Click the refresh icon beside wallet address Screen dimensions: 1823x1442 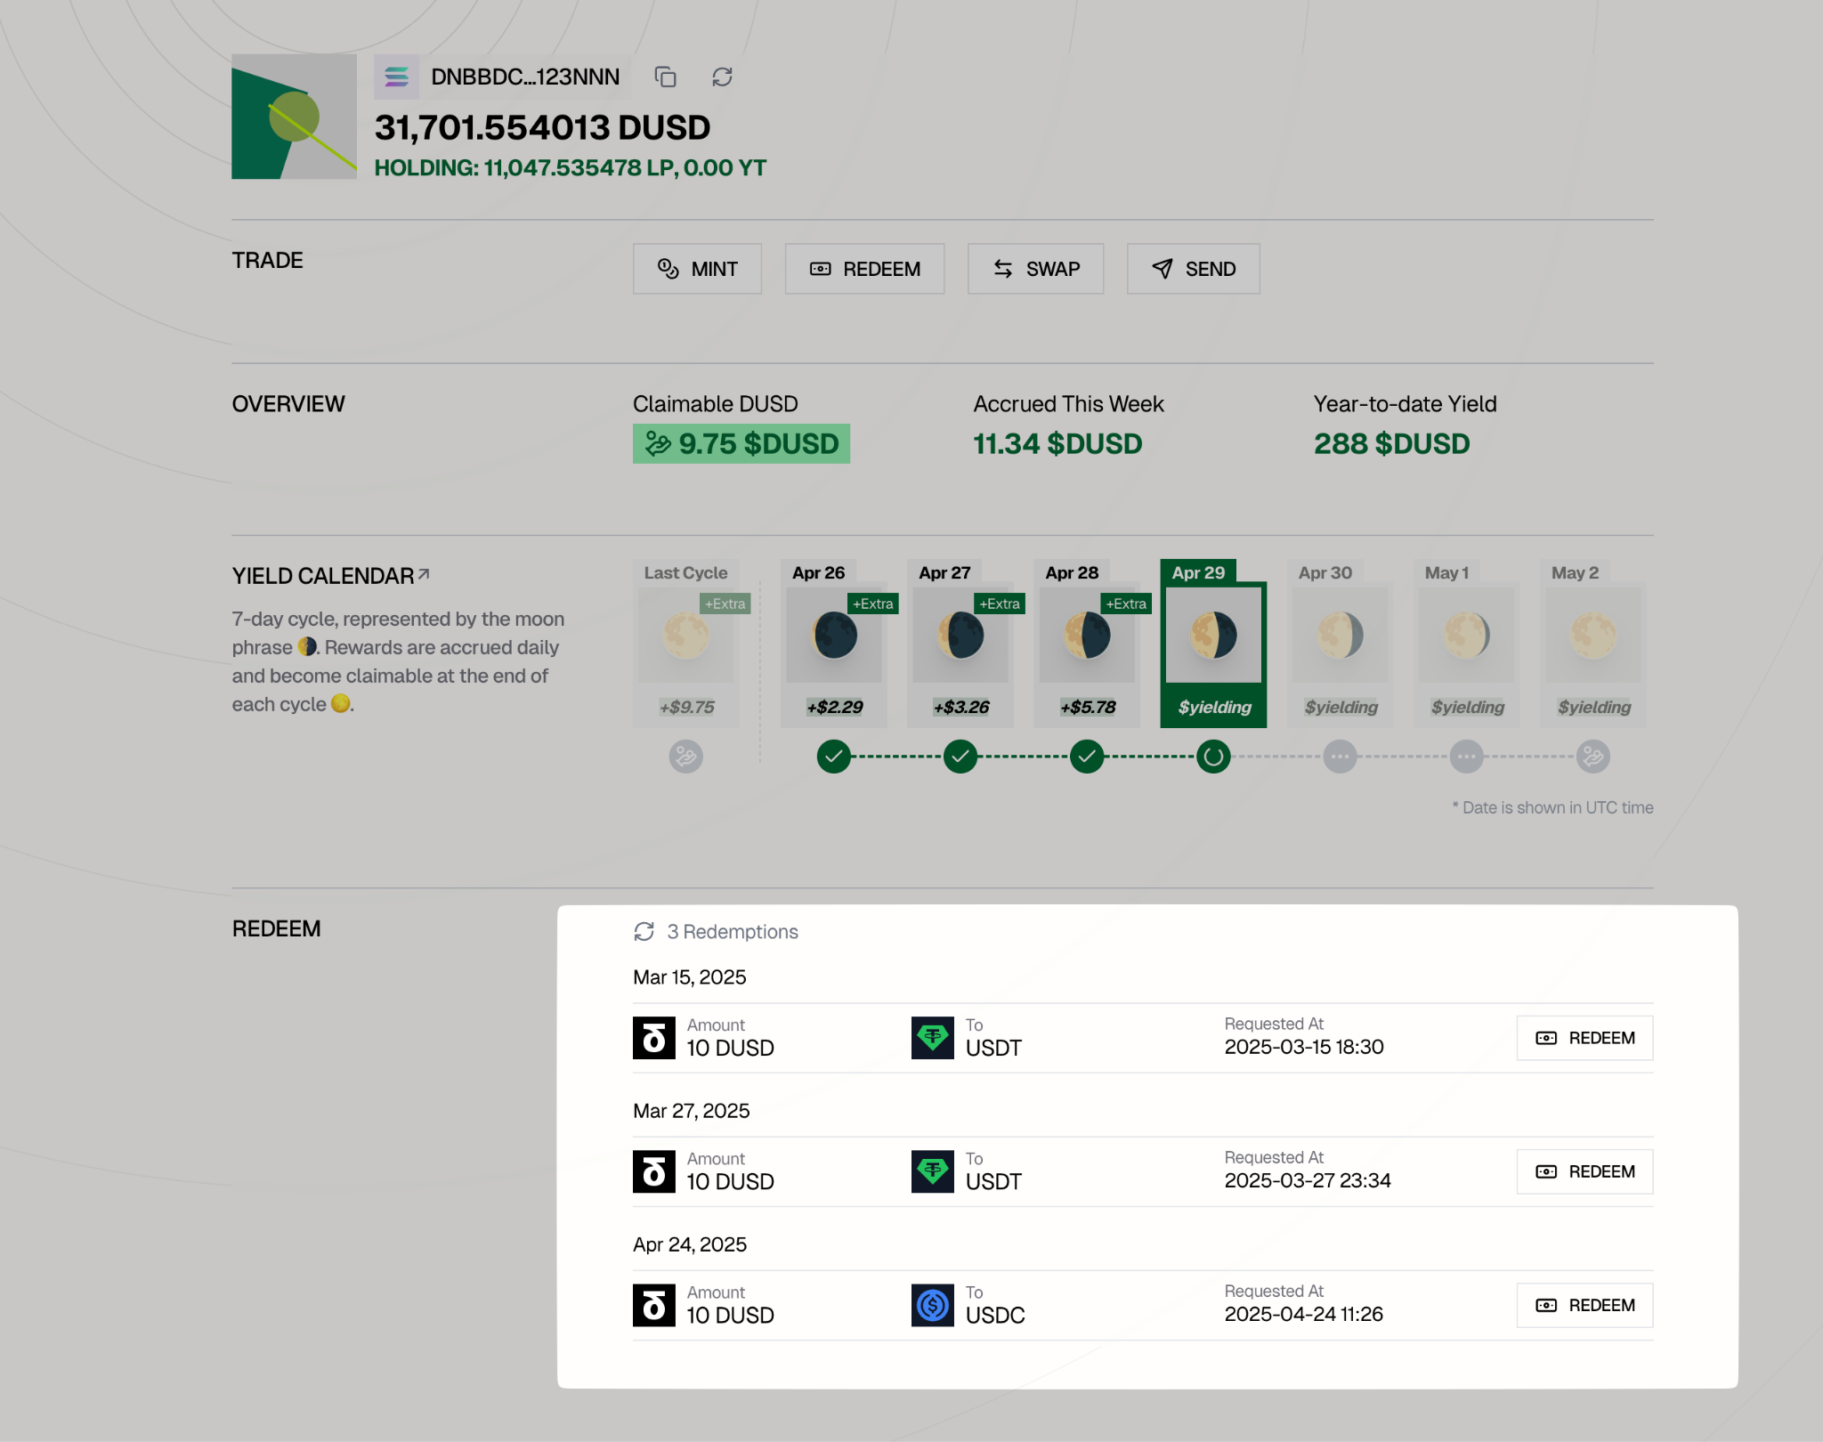(x=722, y=77)
